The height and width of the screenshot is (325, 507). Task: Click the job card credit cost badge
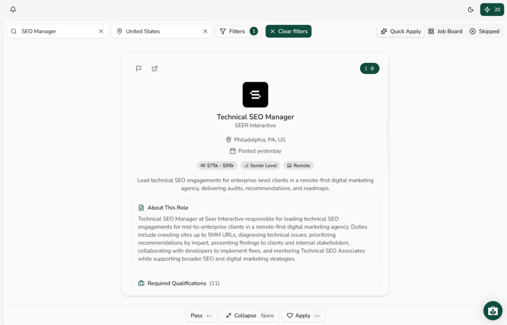[x=369, y=68]
